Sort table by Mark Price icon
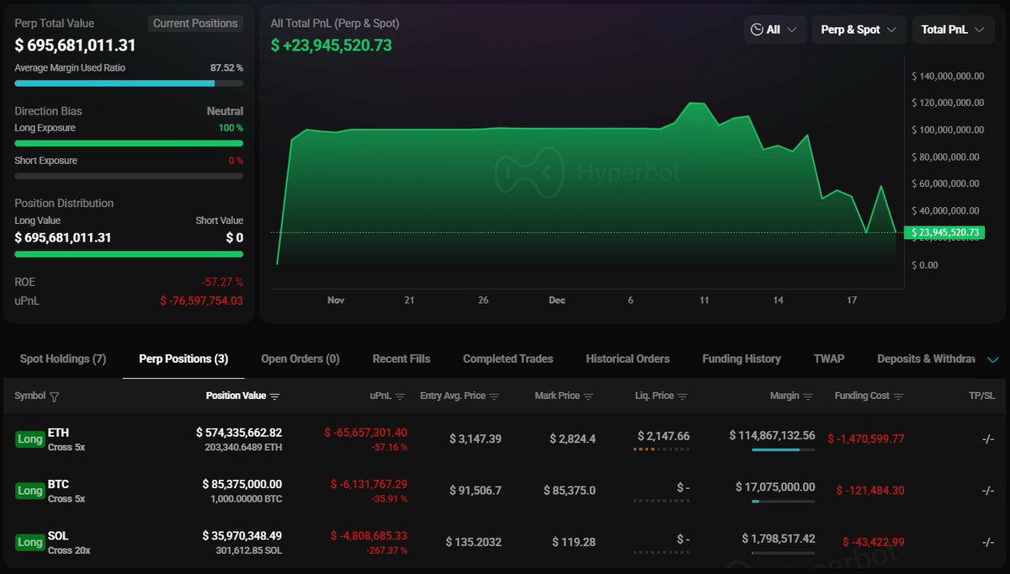The height and width of the screenshot is (574, 1010). (588, 396)
